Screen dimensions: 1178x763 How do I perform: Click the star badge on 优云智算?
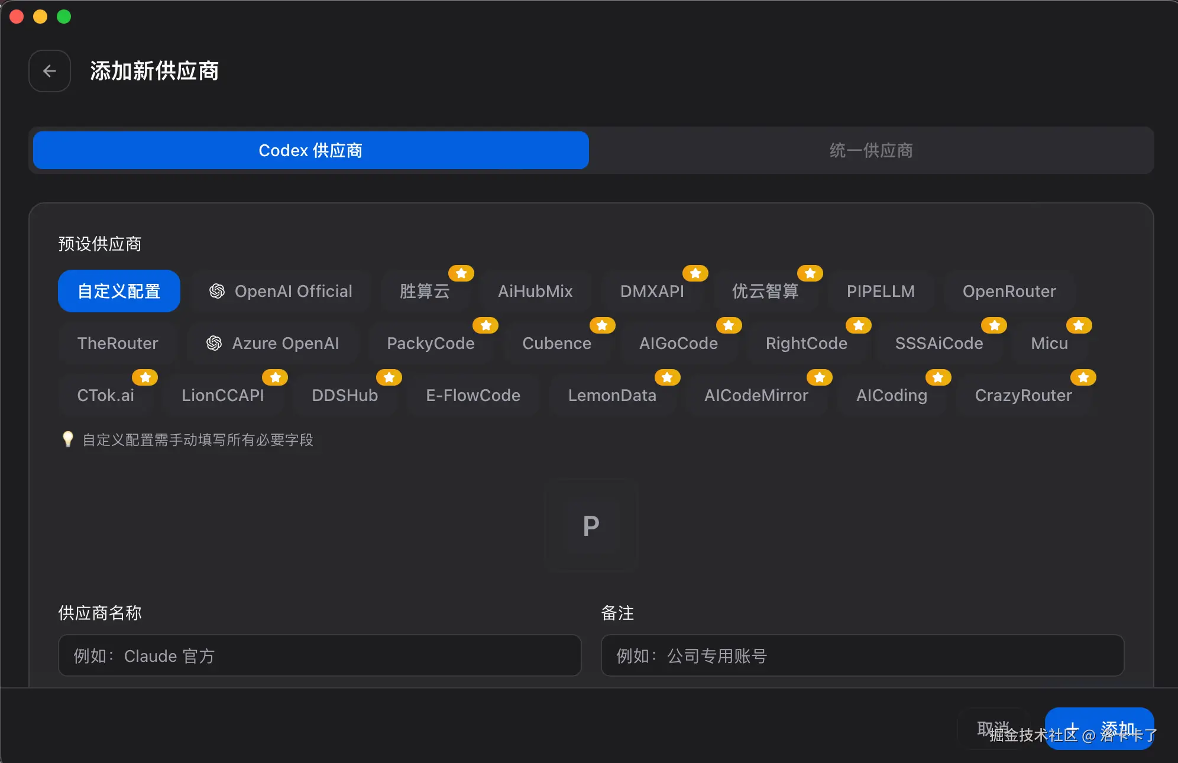pyautogui.click(x=810, y=273)
